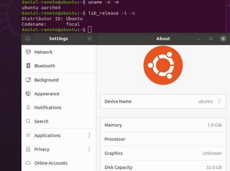The width and height of the screenshot is (230, 171).
Task: Click the Background monitor icon
Action: [28, 80]
